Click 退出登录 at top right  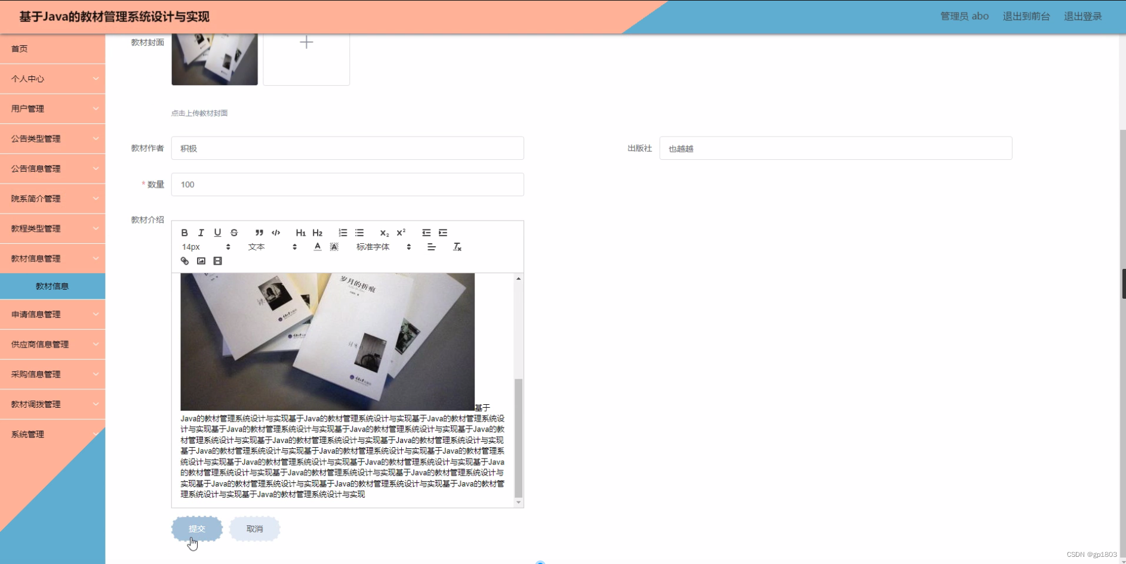pos(1082,16)
